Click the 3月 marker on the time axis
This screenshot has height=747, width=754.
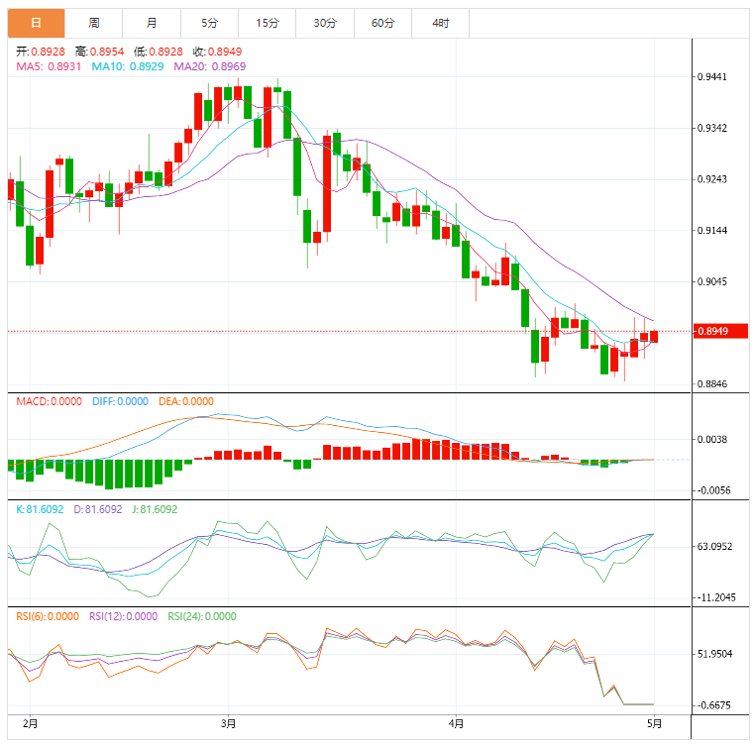pos(229,724)
